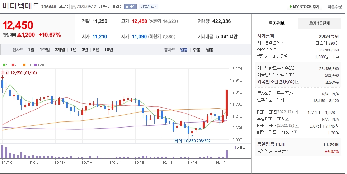Click the 목표주가 label

(285, 94)
